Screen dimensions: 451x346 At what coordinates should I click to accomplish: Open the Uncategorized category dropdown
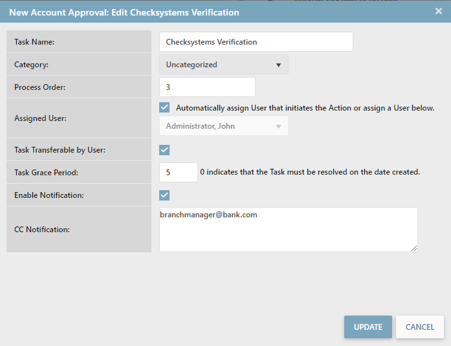point(223,65)
